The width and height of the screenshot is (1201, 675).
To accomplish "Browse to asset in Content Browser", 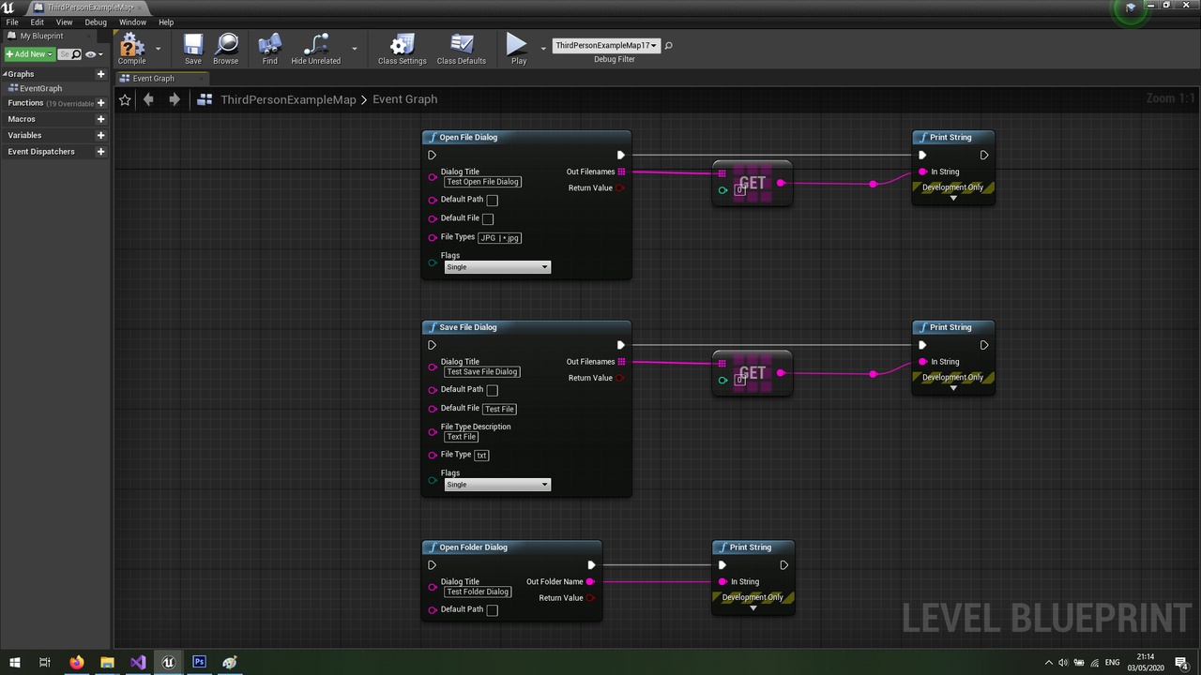I will pyautogui.click(x=226, y=49).
